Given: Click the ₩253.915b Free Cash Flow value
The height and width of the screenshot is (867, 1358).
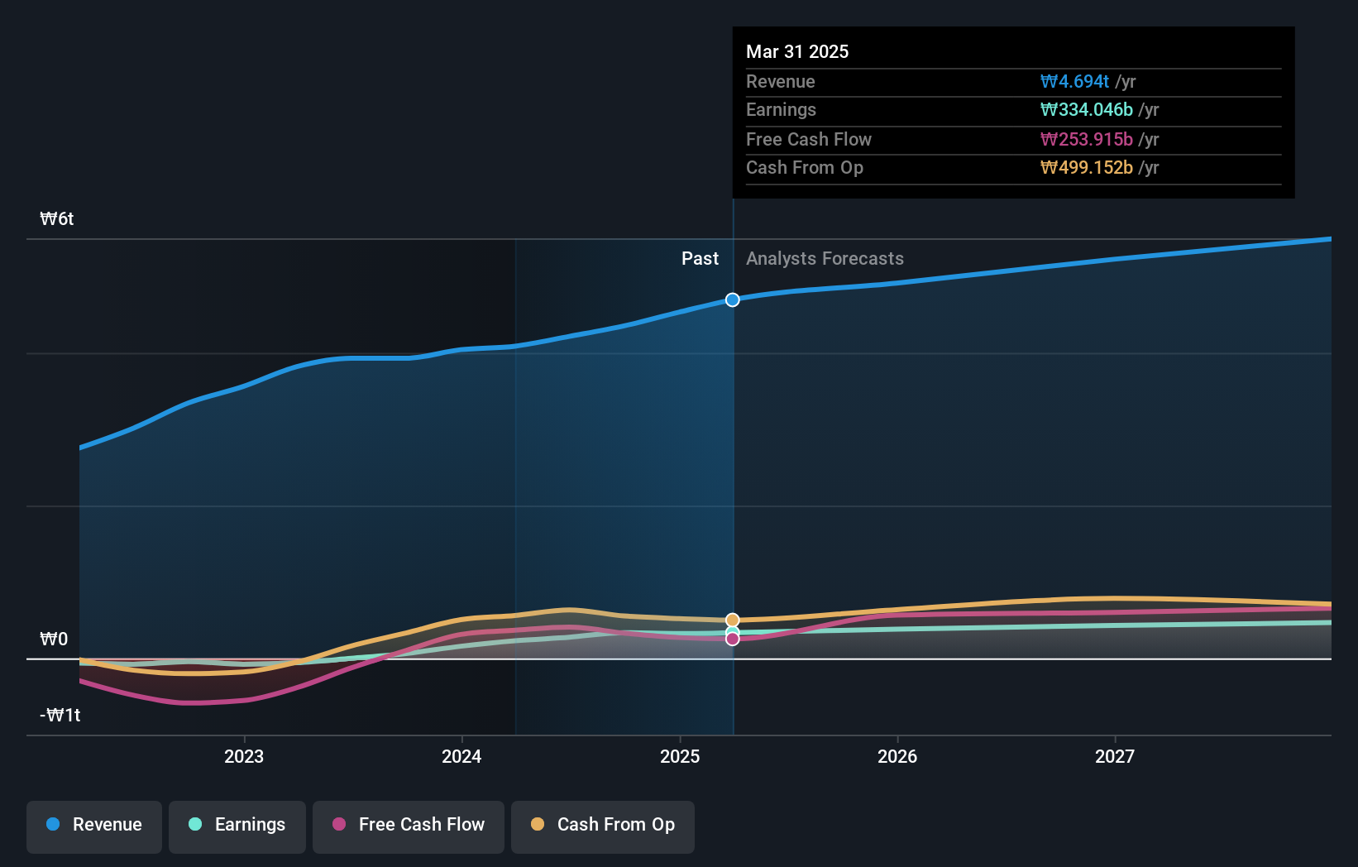Looking at the screenshot, I should [1087, 139].
